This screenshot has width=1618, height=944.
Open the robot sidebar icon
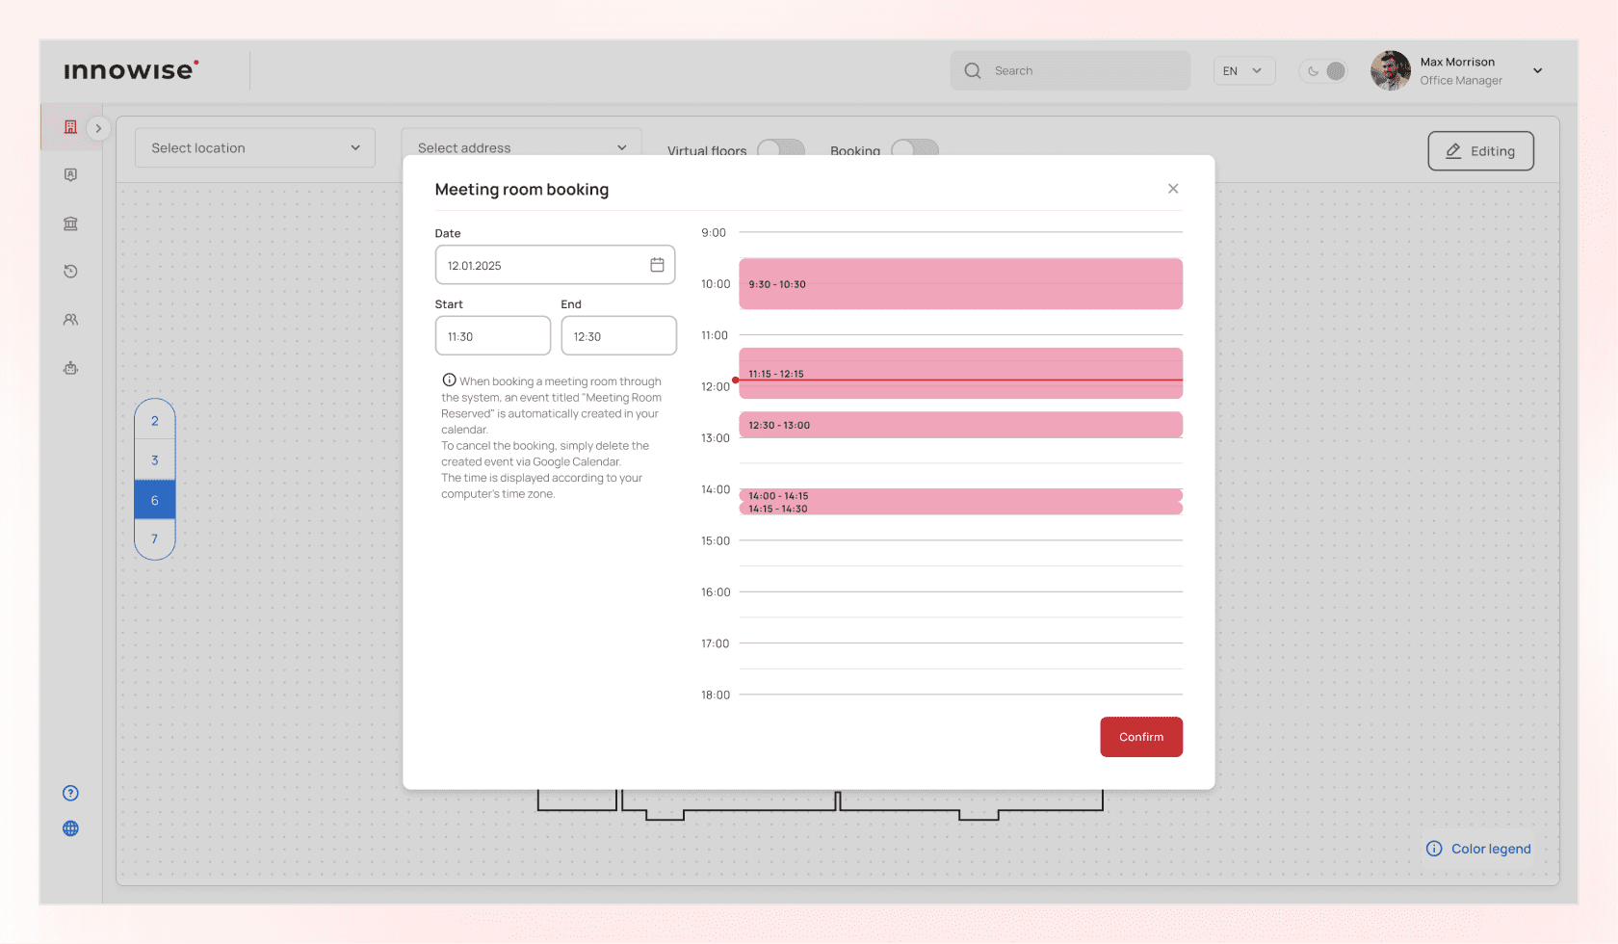click(x=70, y=368)
